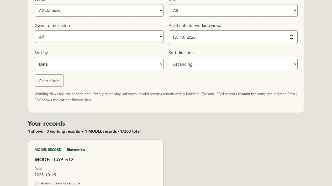This screenshot has width=332, height=186.
Task: Open the Unit filter dropdown showing All
Action: pos(233,10)
